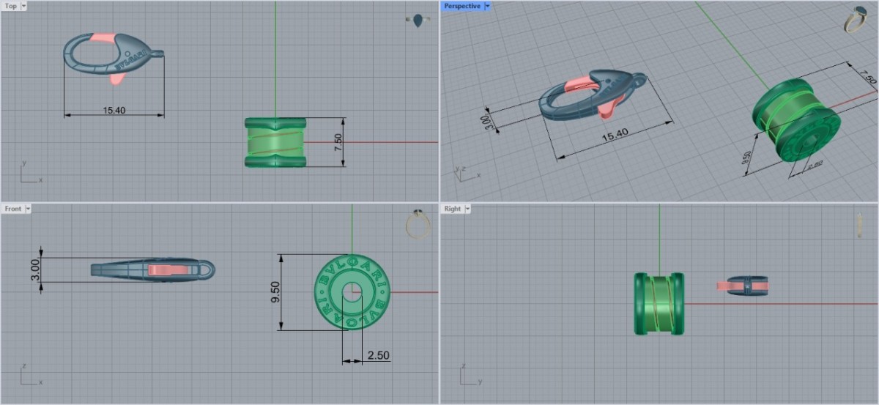Activate the Top viewport title label
The height and width of the screenshot is (405, 879).
coord(11,6)
